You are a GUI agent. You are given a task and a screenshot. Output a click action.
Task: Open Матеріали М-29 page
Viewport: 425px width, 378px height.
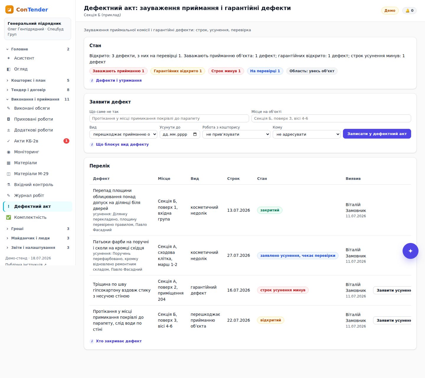(37, 174)
